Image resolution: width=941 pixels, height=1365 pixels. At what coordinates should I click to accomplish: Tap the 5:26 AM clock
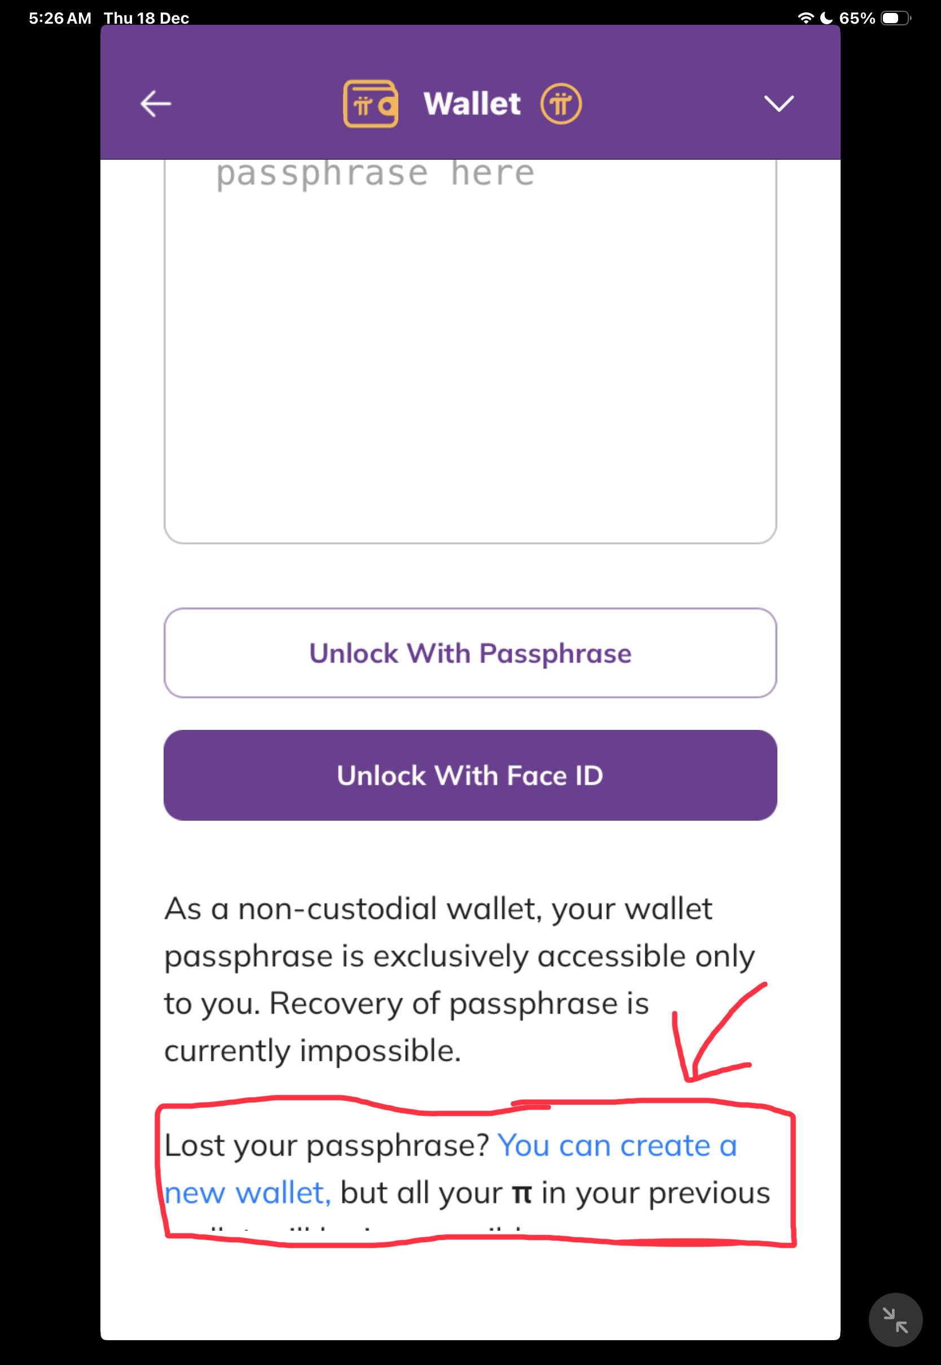(60, 18)
